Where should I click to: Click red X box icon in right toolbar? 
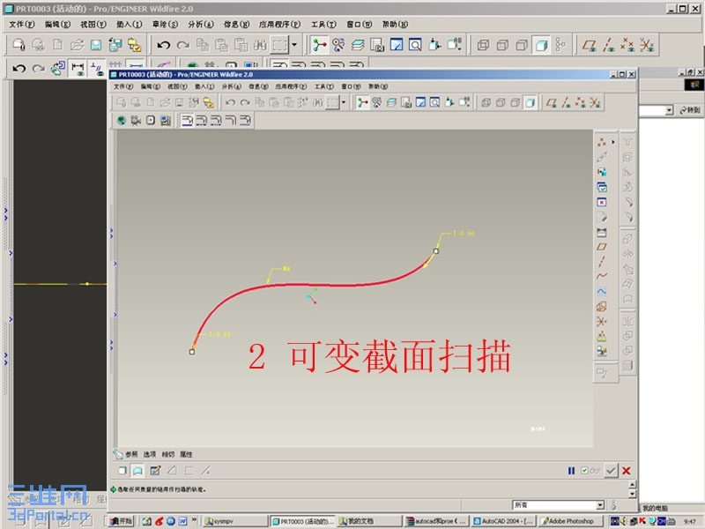tap(602, 203)
